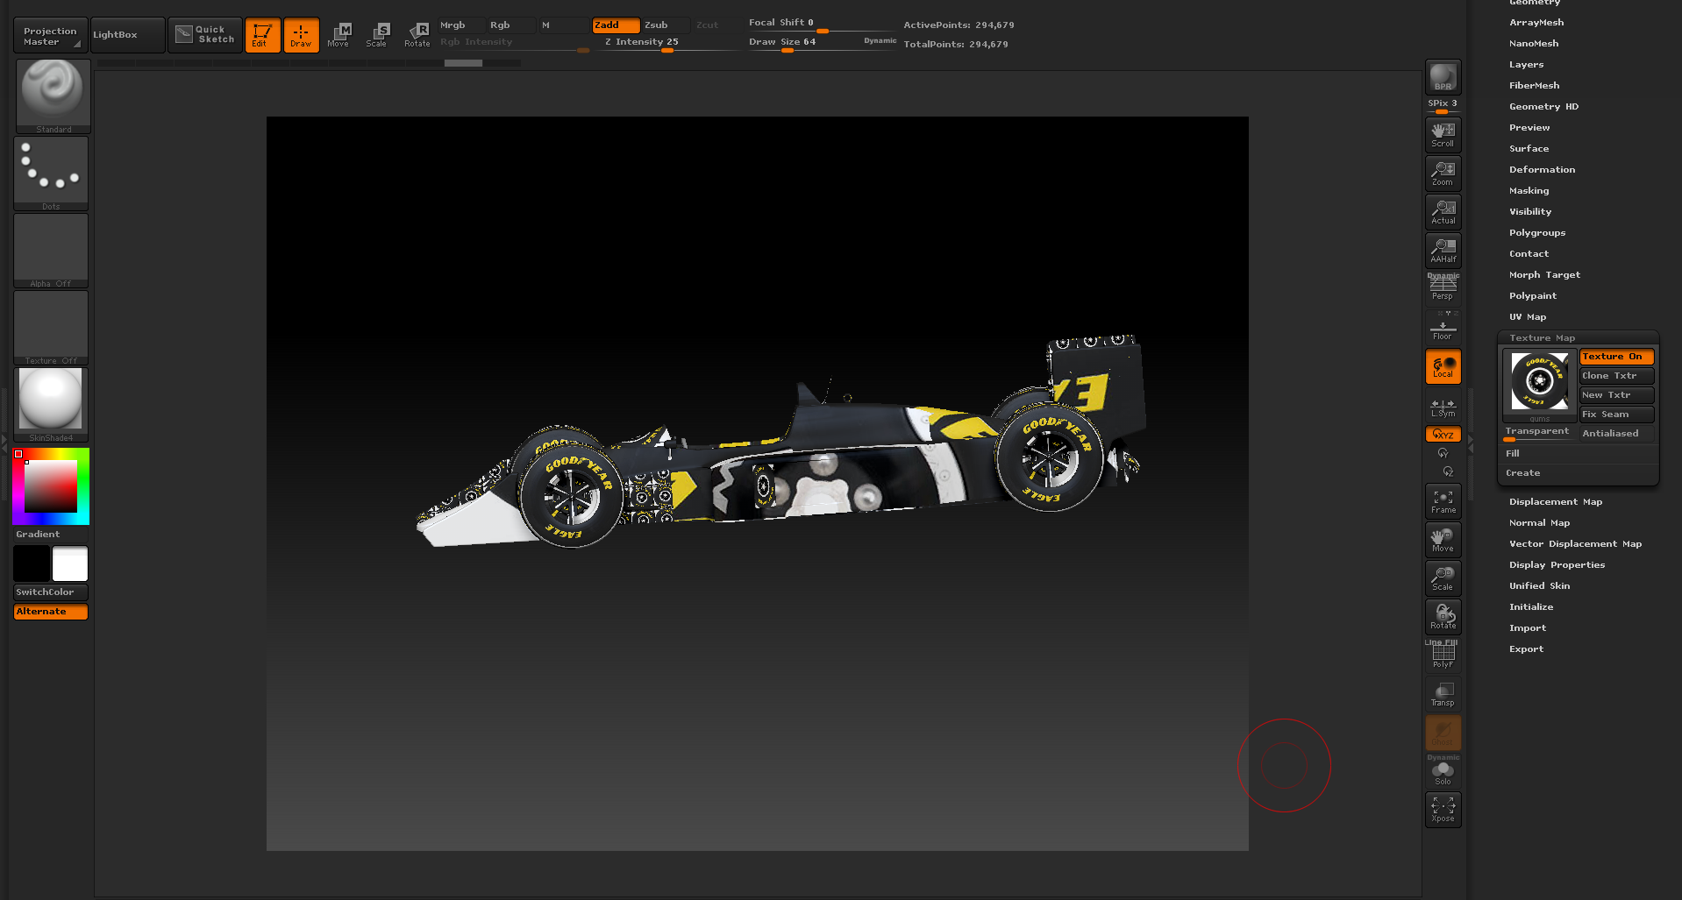Screen dimensions: 1682x900
Task: Click the right shelf Rotate icon
Action: coord(1443,616)
